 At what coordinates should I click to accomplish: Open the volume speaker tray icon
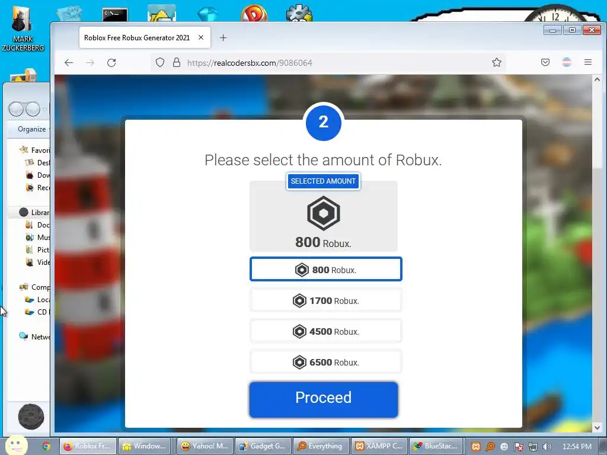pyautogui.click(x=547, y=447)
